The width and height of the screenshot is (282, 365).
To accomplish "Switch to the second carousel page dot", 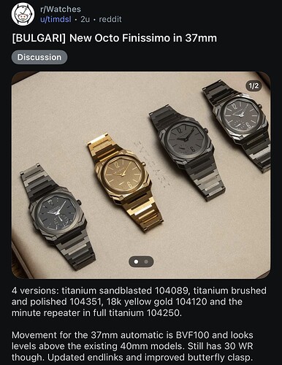I will (146, 261).
